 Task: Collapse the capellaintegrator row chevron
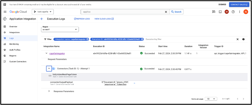coord(46,53)
